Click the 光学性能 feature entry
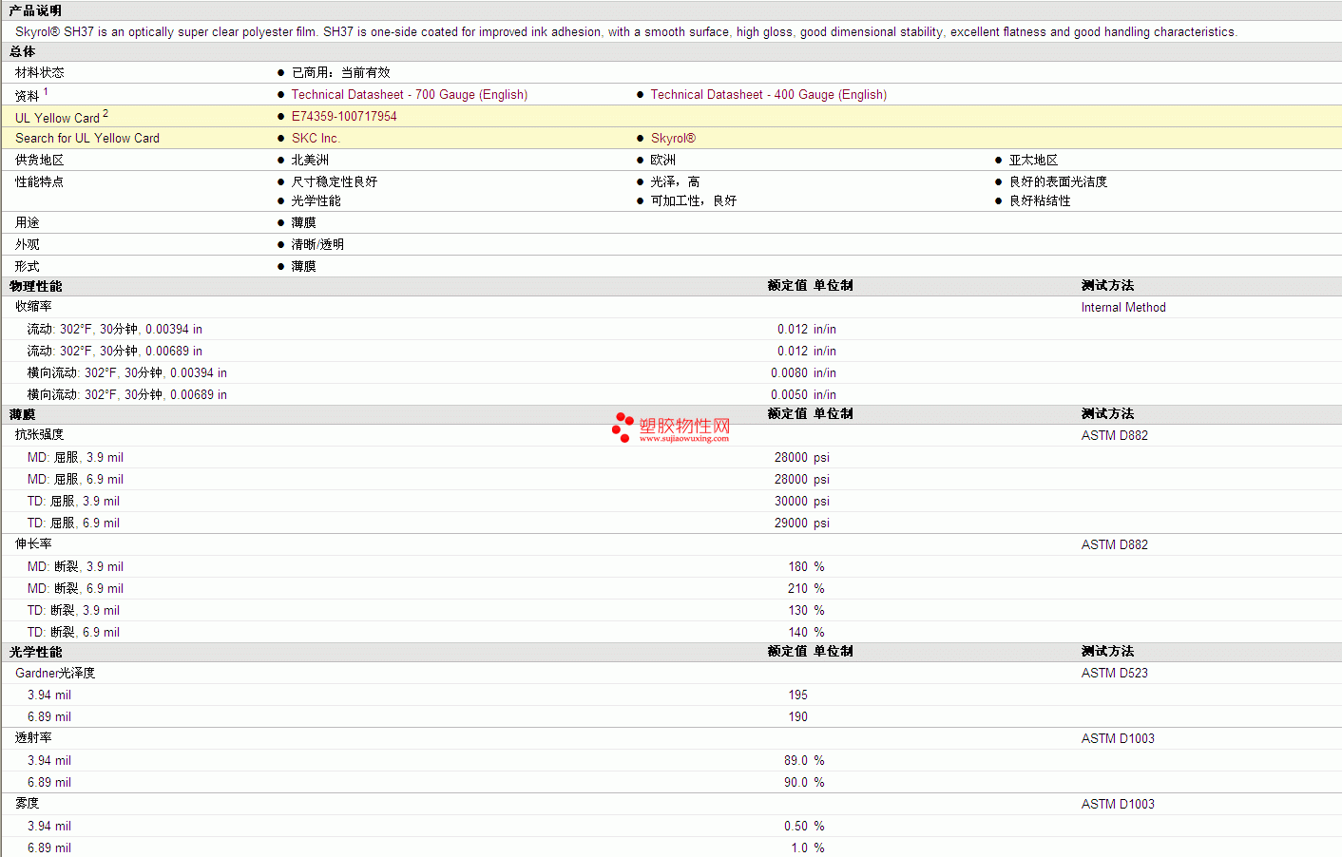 [x=316, y=200]
